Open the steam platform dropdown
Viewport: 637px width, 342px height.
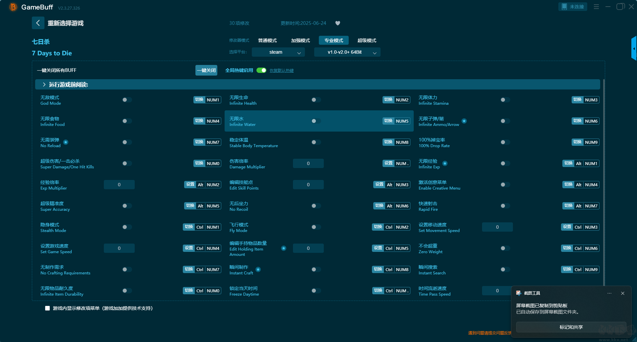278,52
